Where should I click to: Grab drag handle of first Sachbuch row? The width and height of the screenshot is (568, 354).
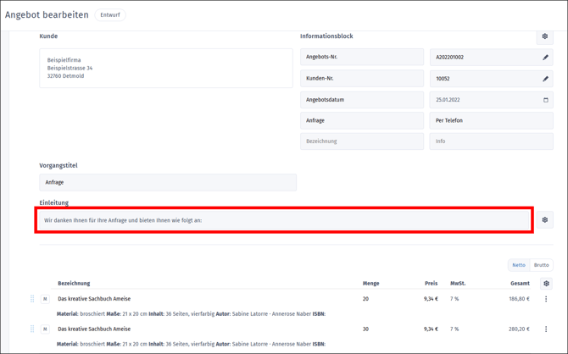pyautogui.click(x=32, y=299)
